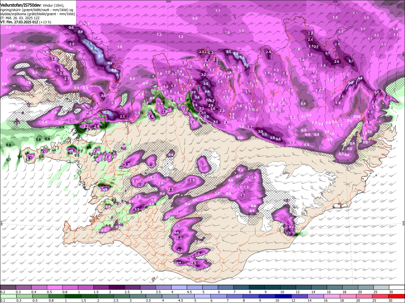
Task: Select the purple scale swatch labeled 1.5
Action: point(101,287)
